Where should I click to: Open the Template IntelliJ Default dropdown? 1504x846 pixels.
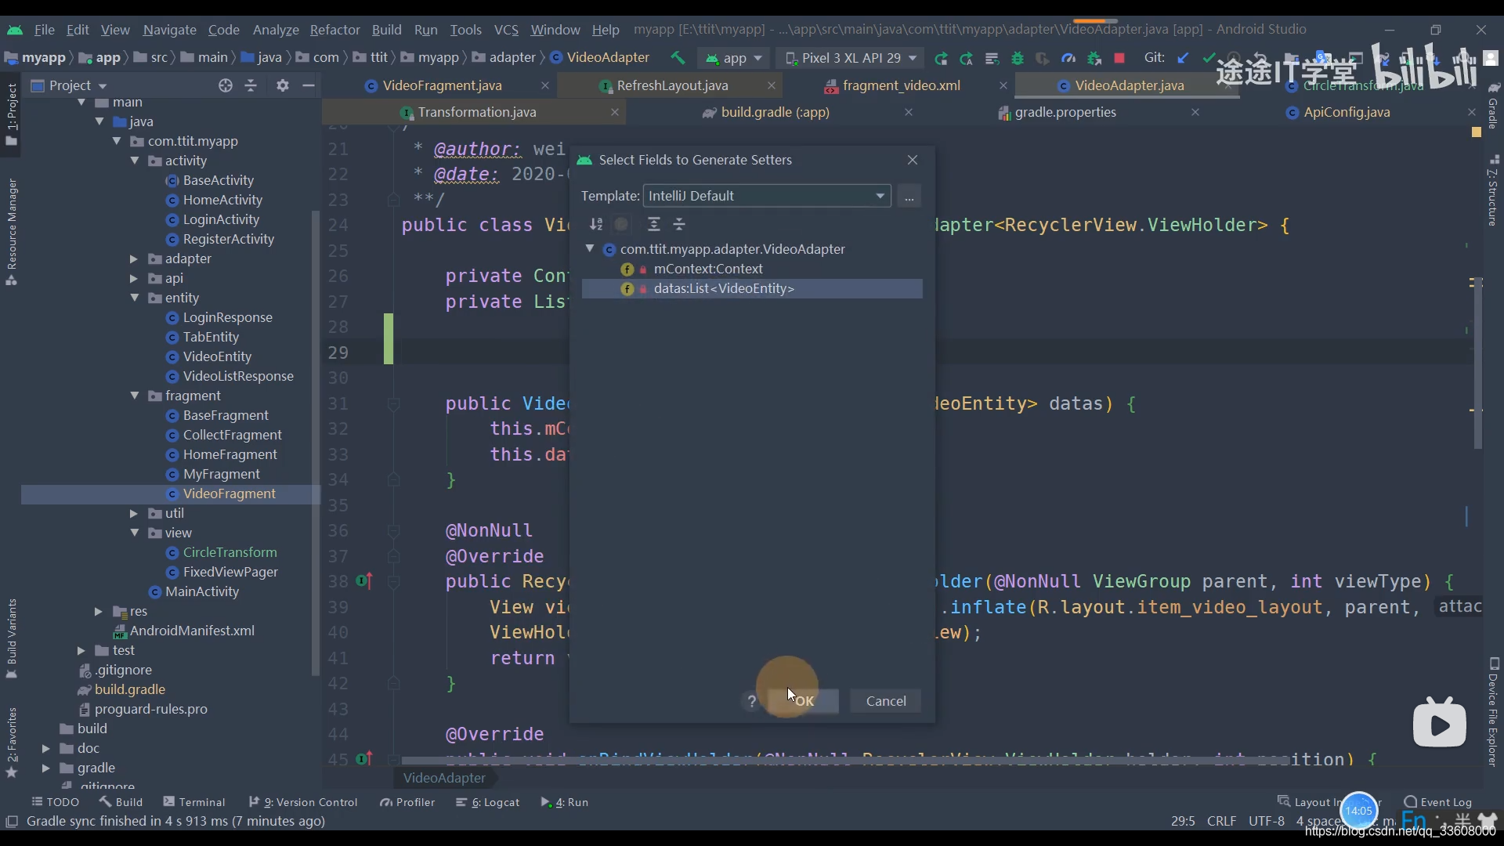pyautogui.click(x=767, y=196)
